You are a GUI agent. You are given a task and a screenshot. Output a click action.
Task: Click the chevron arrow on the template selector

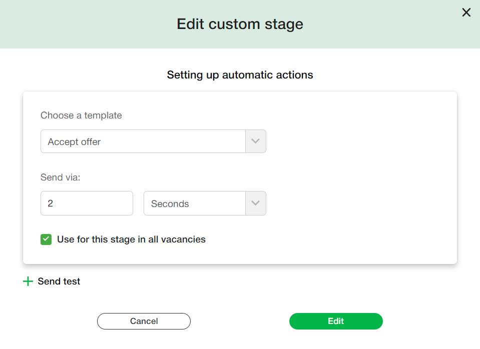tap(255, 141)
